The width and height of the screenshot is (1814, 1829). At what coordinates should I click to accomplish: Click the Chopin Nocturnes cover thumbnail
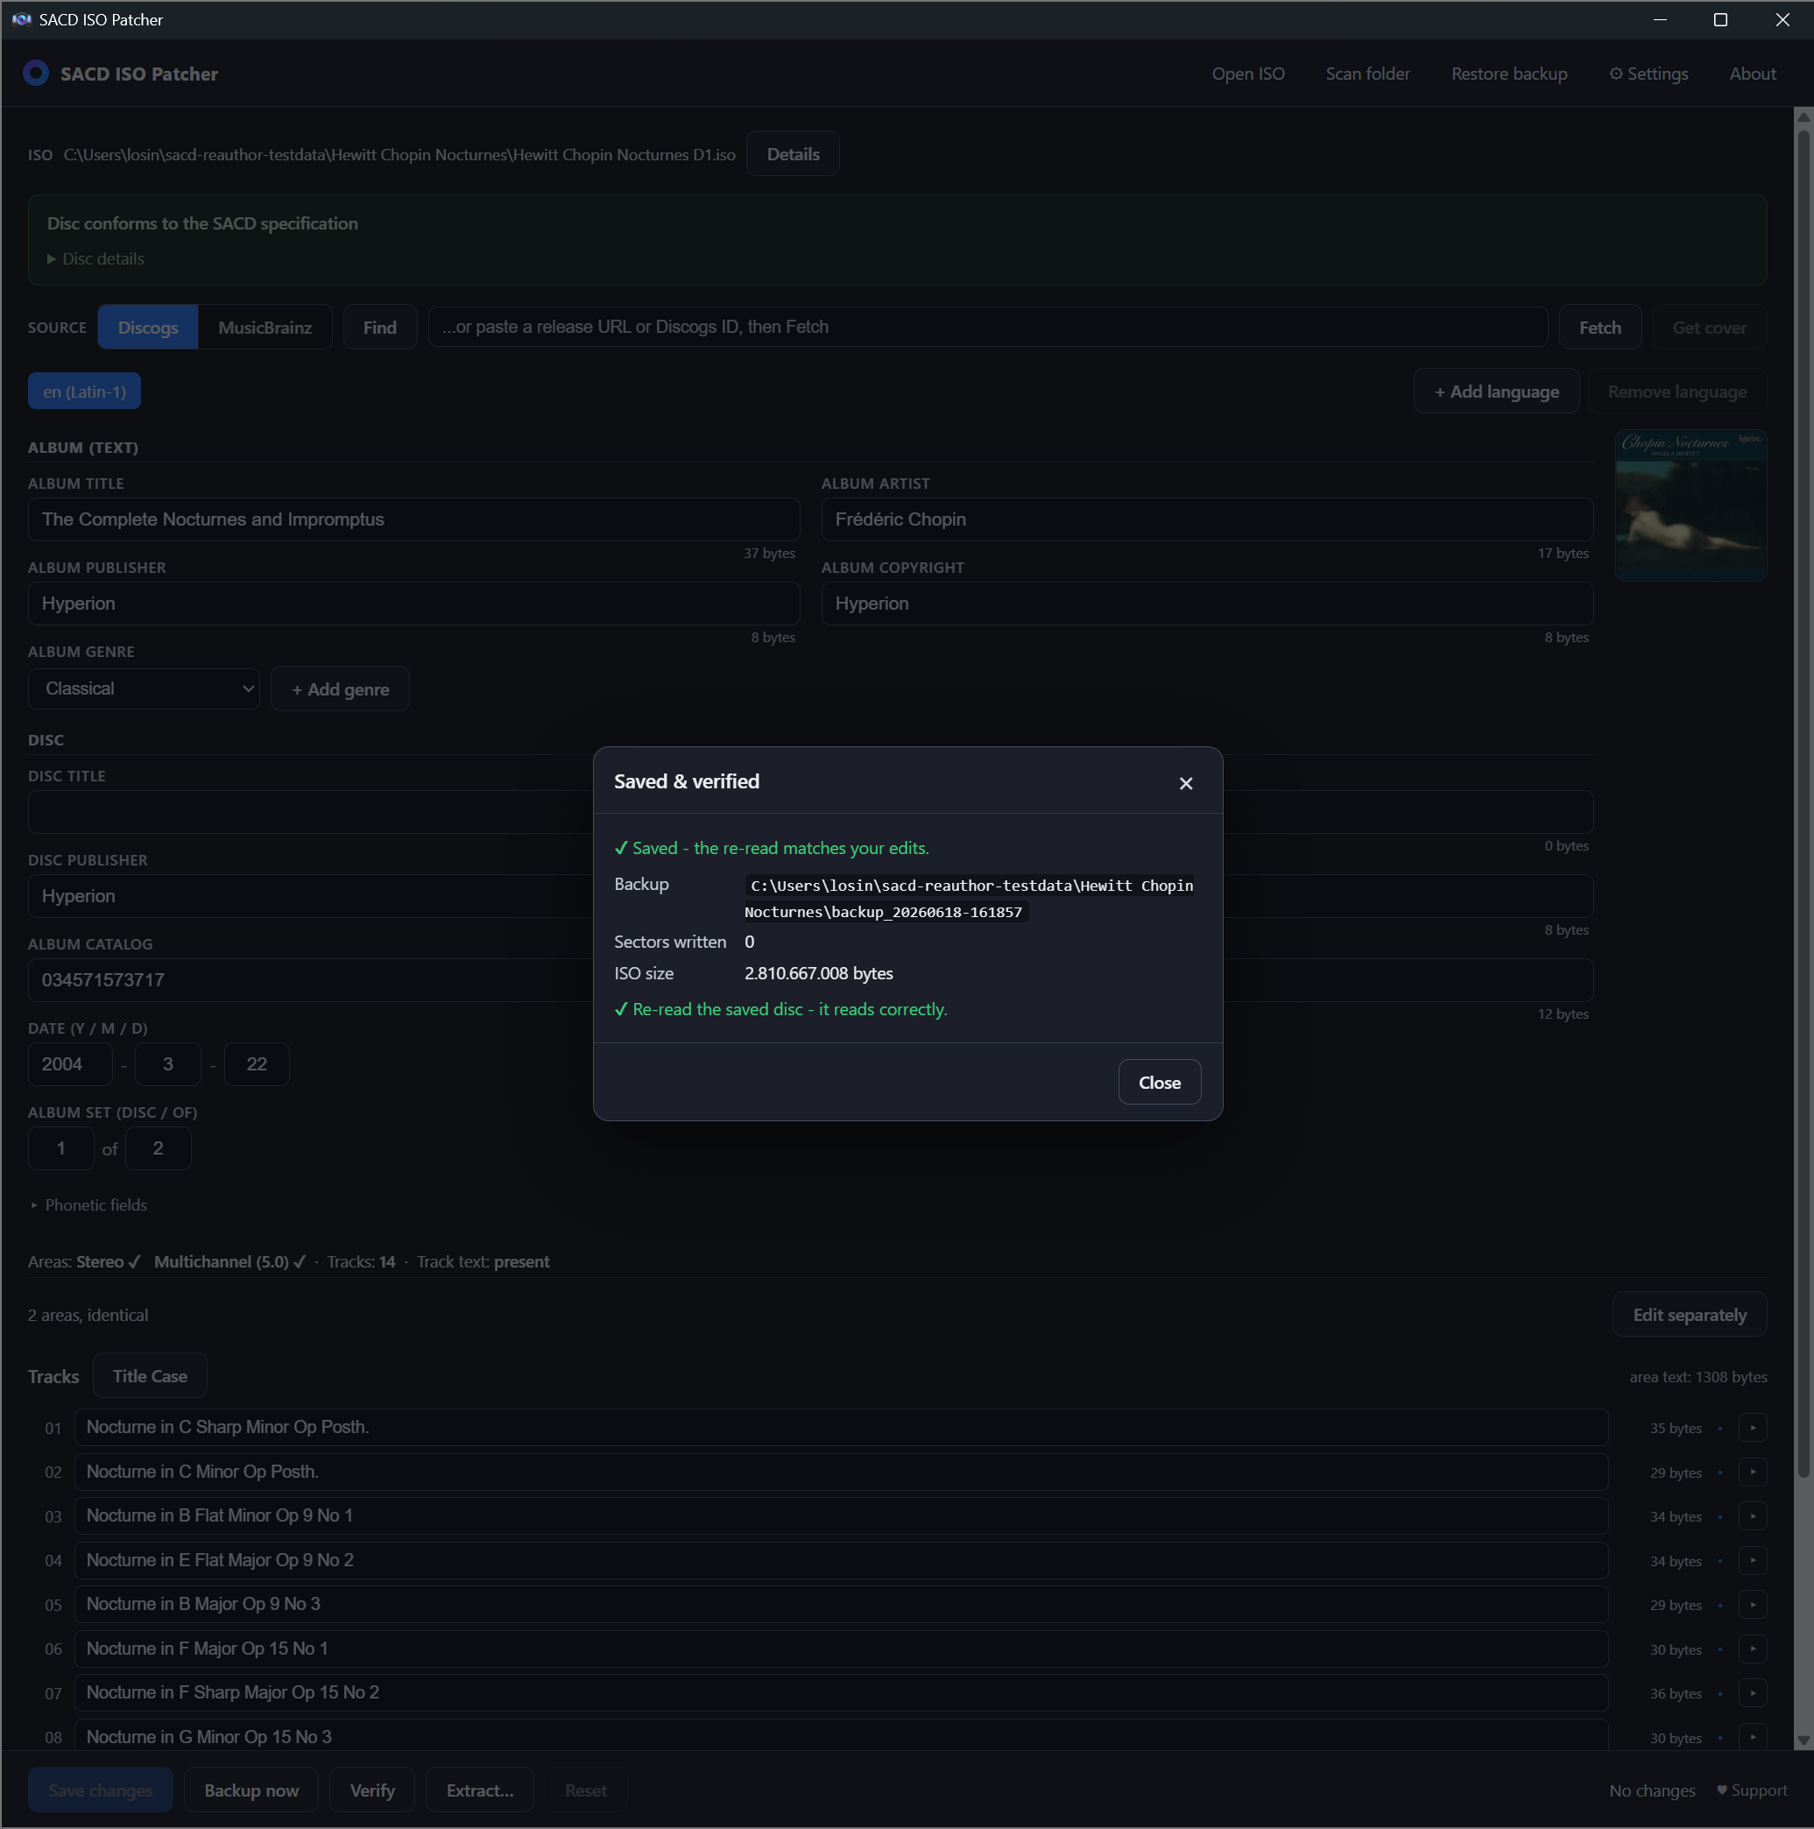coord(1690,505)
